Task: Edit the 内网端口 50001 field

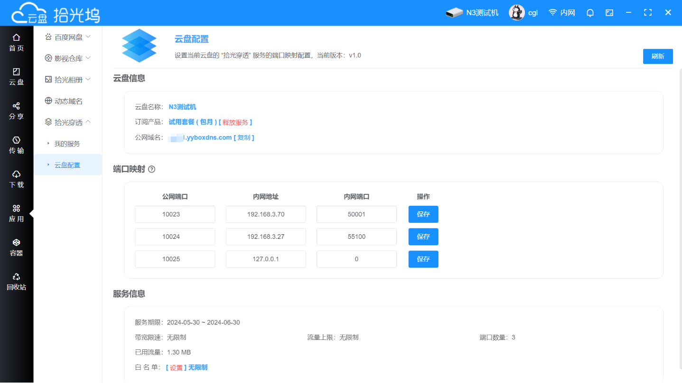Action: (x=356, y=214)
